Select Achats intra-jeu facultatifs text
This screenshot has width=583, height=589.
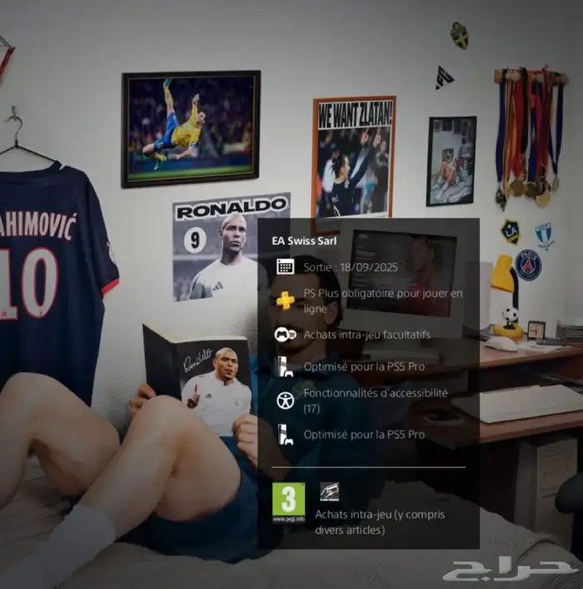click(x=367, y=334)
